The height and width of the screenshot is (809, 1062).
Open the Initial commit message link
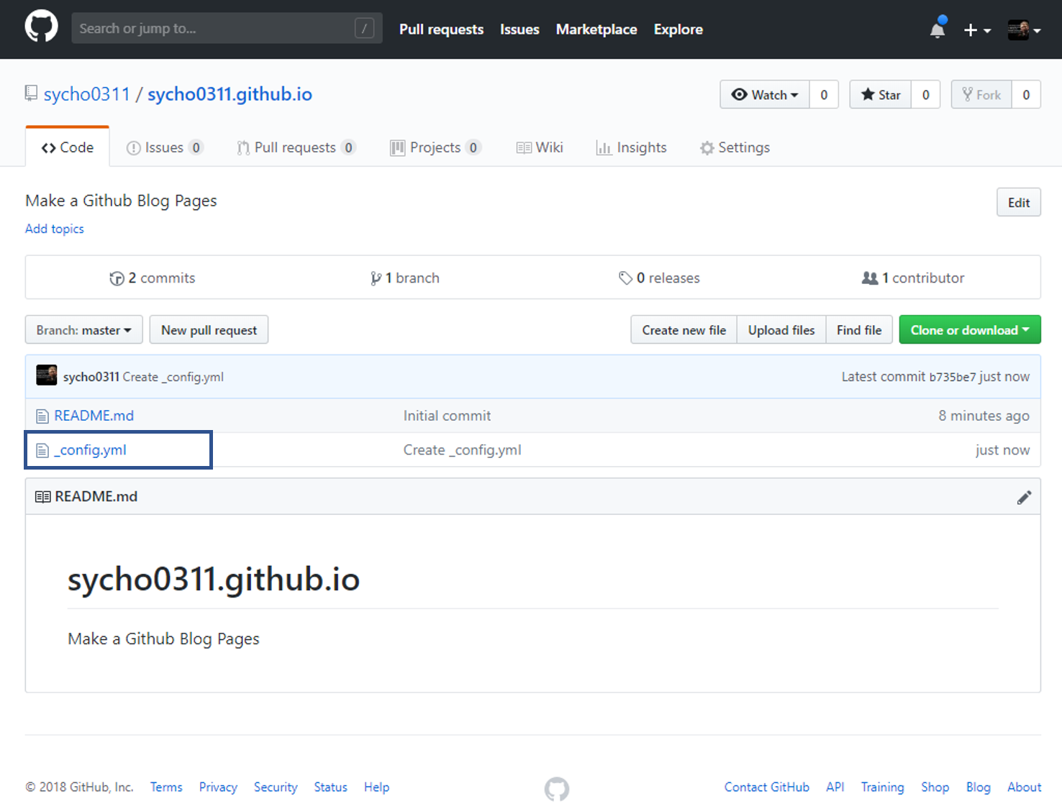(x=447, y=416)
